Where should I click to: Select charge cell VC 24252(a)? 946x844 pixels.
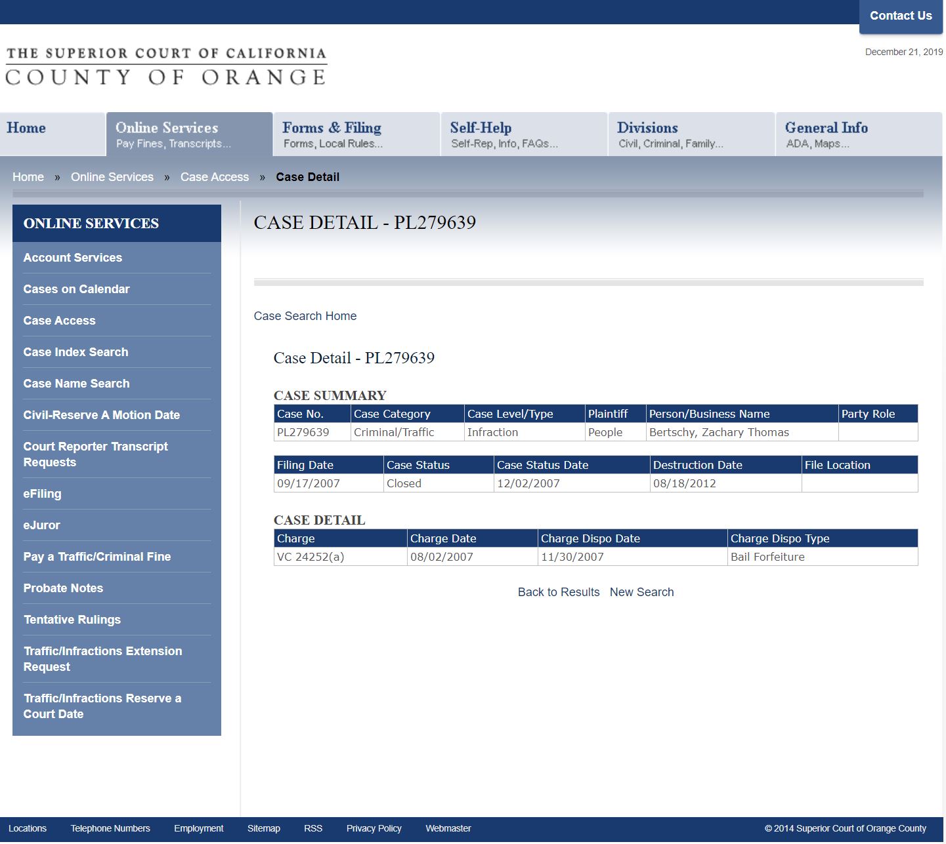pyautogui.click(x=341, y=557)
